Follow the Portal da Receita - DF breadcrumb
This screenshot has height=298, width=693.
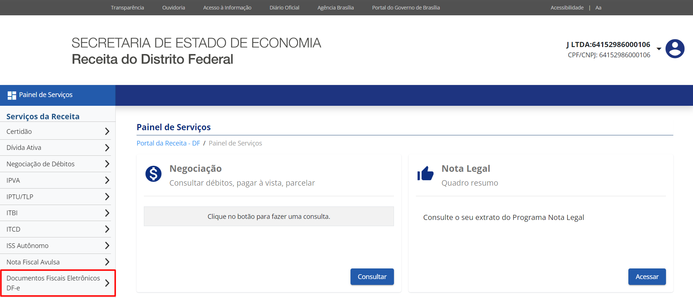click(168, 143)
